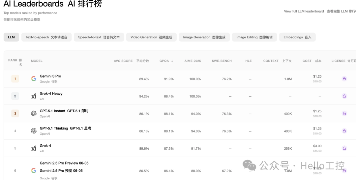Open the Grok-4 Heavy model name

click(51, 93)
